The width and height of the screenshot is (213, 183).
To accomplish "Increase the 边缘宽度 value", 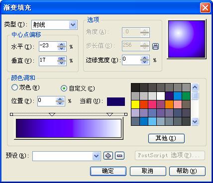I will pyautogui.click(x=145, y=58).
